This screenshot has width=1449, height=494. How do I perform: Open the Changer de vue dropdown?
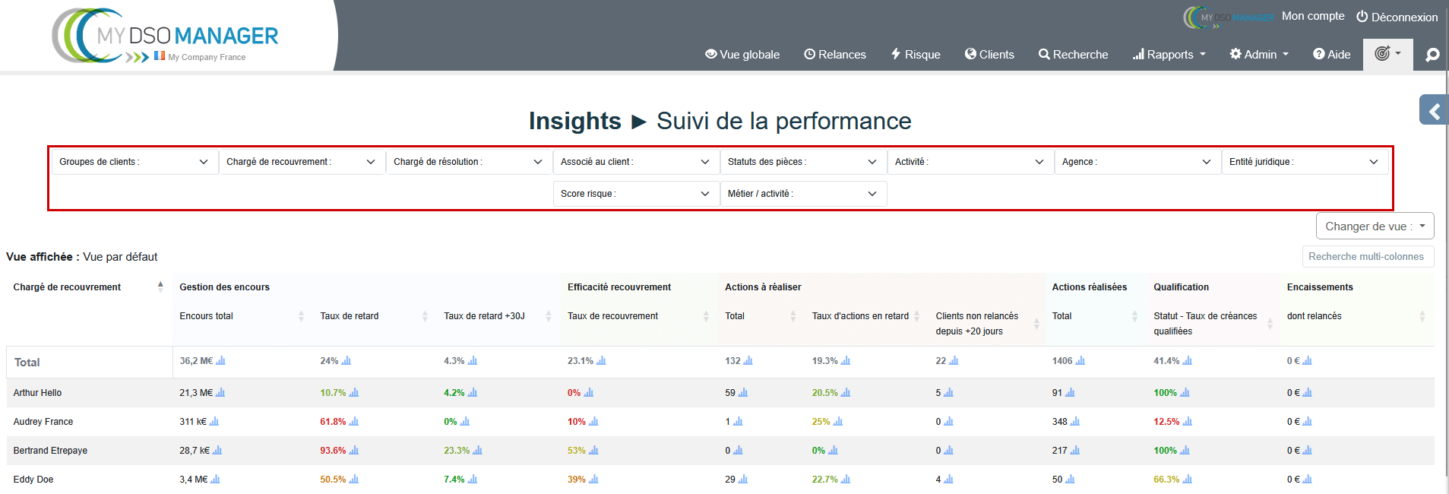point(1375,226)
